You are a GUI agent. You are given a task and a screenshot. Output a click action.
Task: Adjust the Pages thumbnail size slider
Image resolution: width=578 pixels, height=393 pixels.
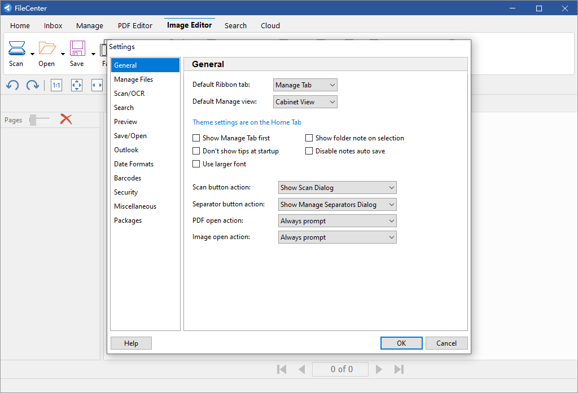pos(40,120)
